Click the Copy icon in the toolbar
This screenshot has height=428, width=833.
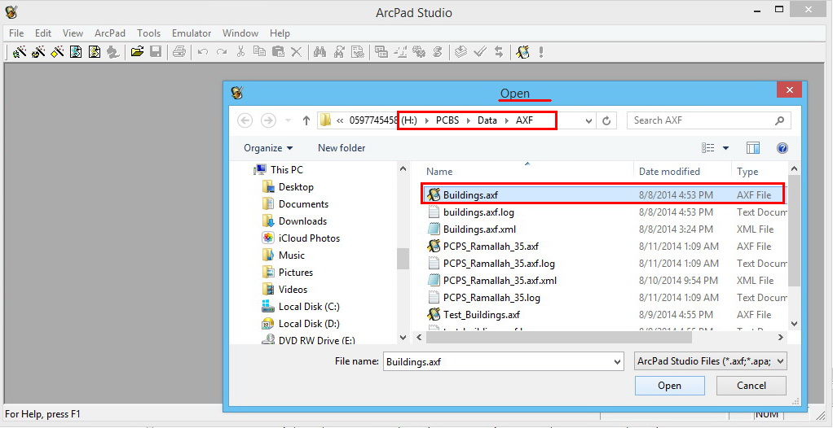click(x=259, y=51)
